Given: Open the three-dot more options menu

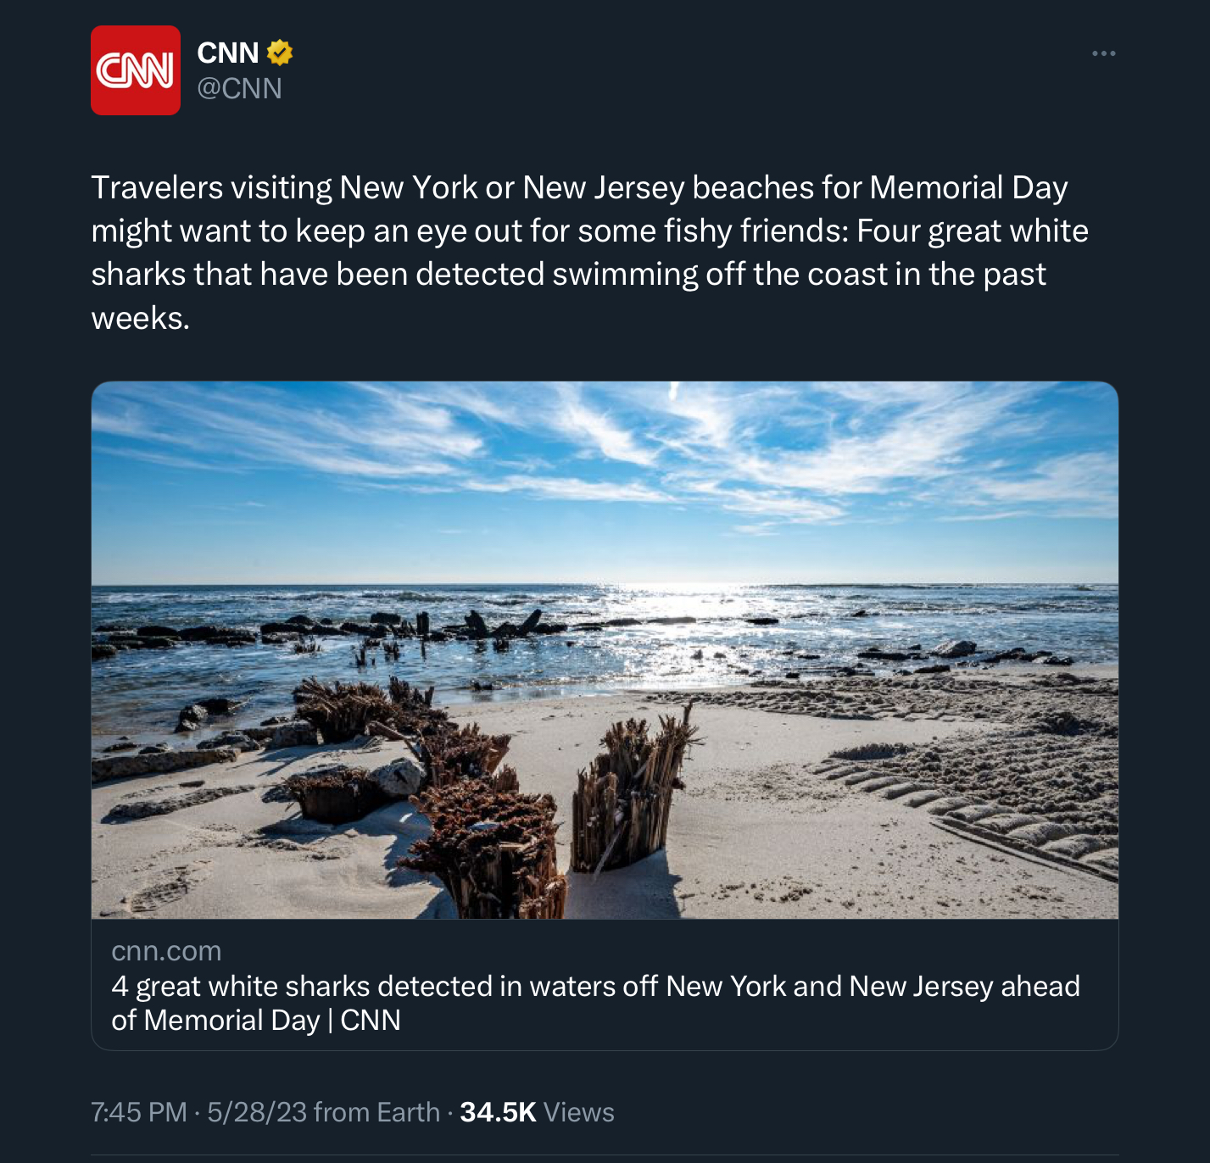Looking at the screenshot, I should tap(1103, 53).
